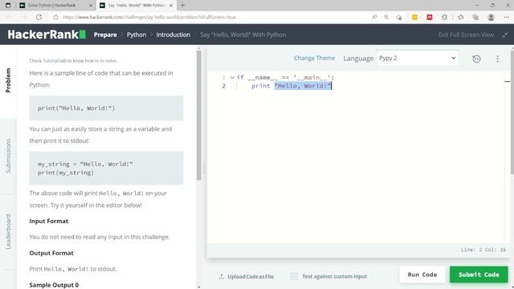Go to Prepare in the breadcrumb
This screenshot has height=289, width=514.
(x=105, y=35)
